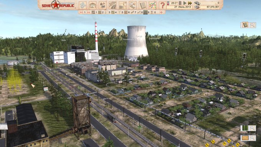Open the transit lines map icon
Viewport: 261px width, 147px height.
click(153, 5)
